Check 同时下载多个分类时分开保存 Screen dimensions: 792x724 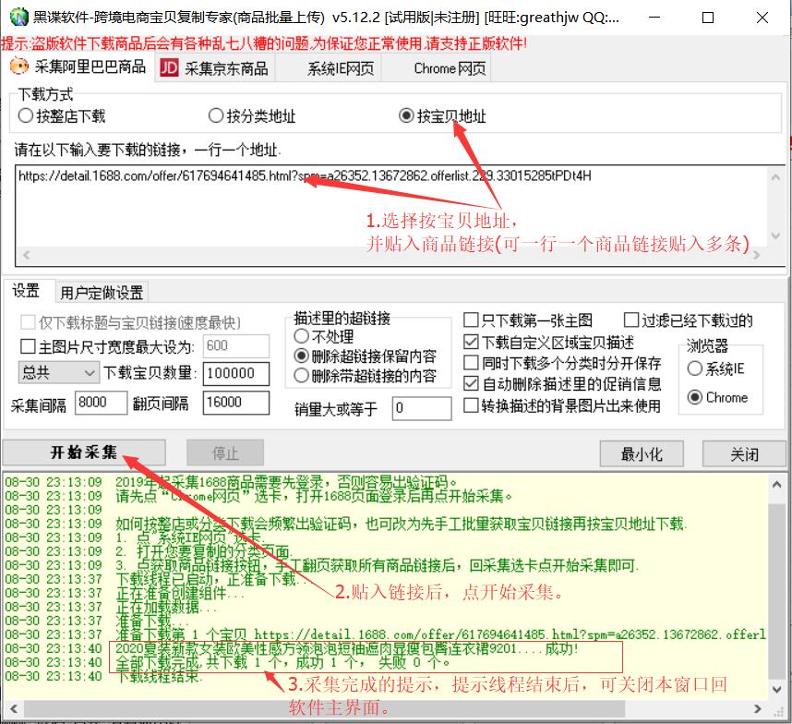[x=563, y=363]
